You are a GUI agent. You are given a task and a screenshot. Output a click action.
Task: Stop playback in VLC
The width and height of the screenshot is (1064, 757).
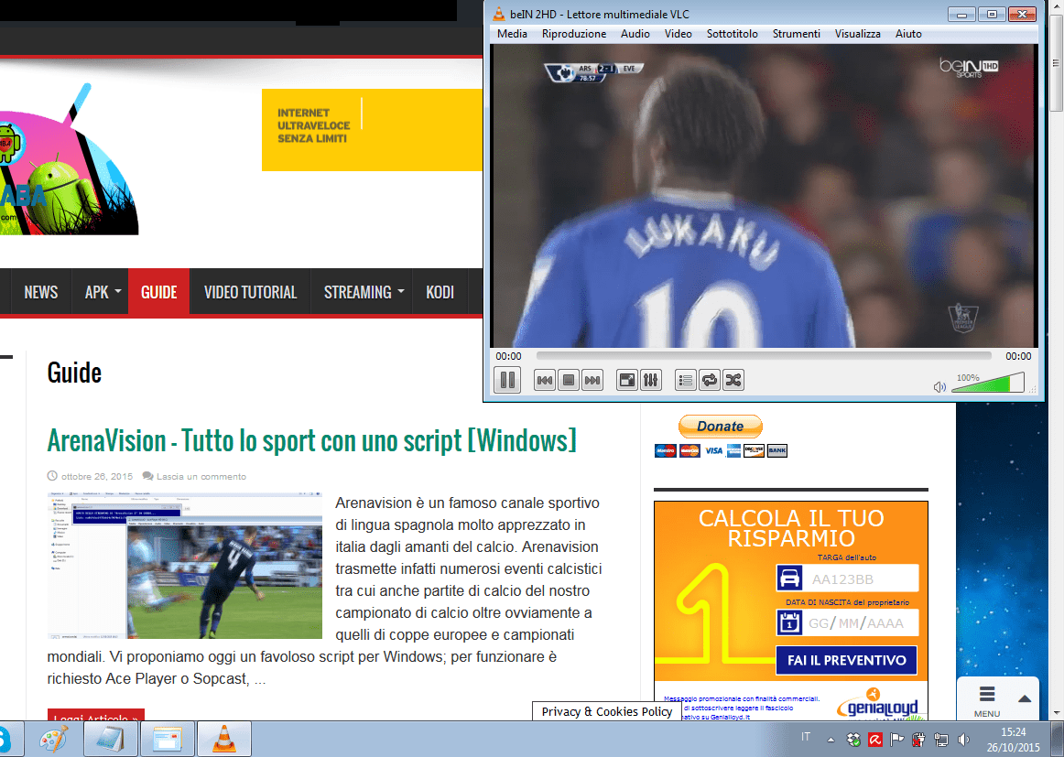569,381
